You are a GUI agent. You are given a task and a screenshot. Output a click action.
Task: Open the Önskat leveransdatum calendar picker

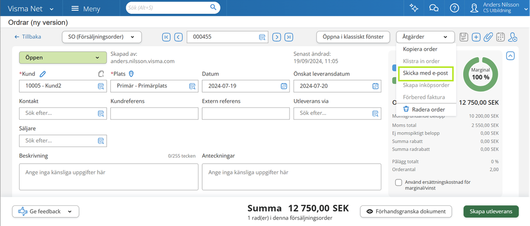click(375, 86)
